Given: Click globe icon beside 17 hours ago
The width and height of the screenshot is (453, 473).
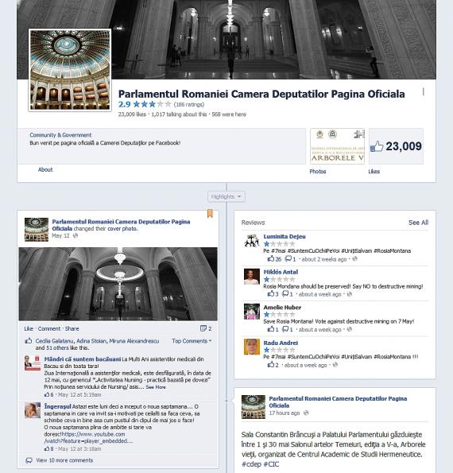Looking at the screenshot, I should tap(306, 413).
